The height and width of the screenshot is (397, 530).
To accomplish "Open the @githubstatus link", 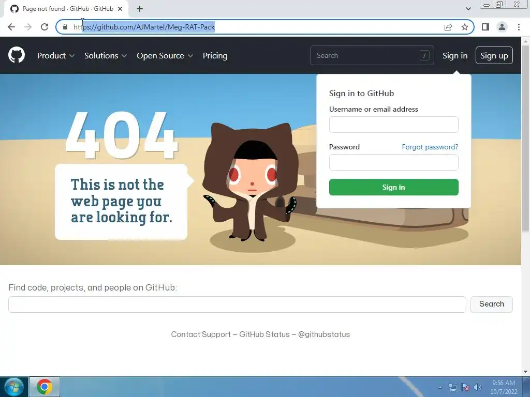I will pyautogui.click(x=324, y=334).
